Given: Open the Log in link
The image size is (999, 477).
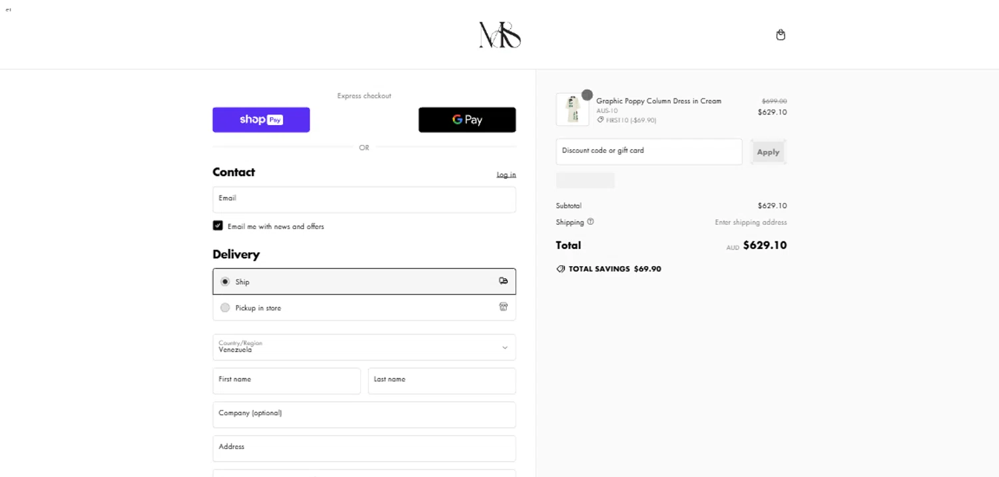Looking at the screenshot, I should [506, 175].
